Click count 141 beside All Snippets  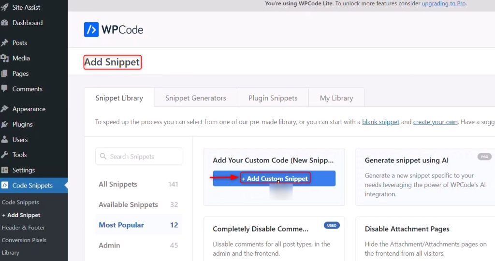click(173, 184)
